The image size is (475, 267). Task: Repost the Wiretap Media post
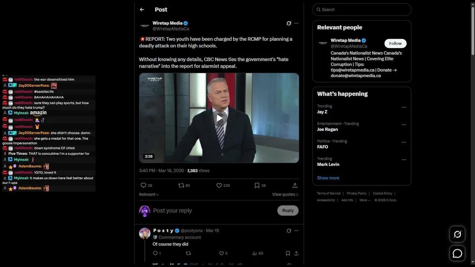[x=181, y=185]
